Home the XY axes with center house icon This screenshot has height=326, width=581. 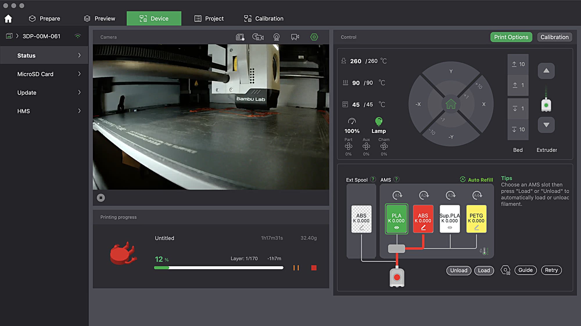click(451, 104)
